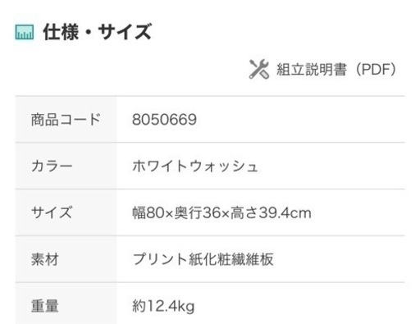Image resolution: width=420 pixels, height=324 pixels.
Task: Click the 約12.4kg weight value
Action: [x=163, y=306]
